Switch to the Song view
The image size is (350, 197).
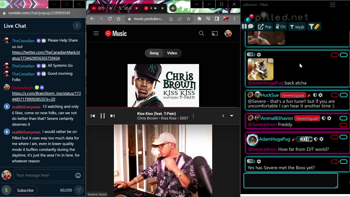(x=154, y=53)
